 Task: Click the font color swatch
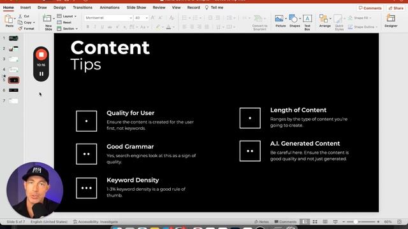click(x=168, y=27)
